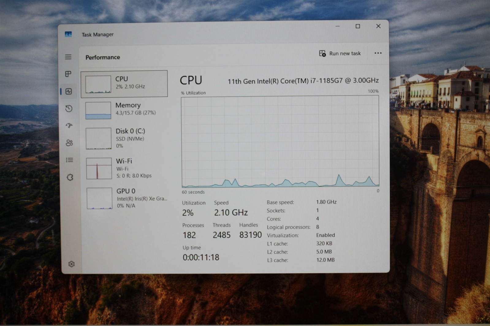The image size is (490, 326).
Task: Click the Logical processors label
Action: (x=288, y=227)
